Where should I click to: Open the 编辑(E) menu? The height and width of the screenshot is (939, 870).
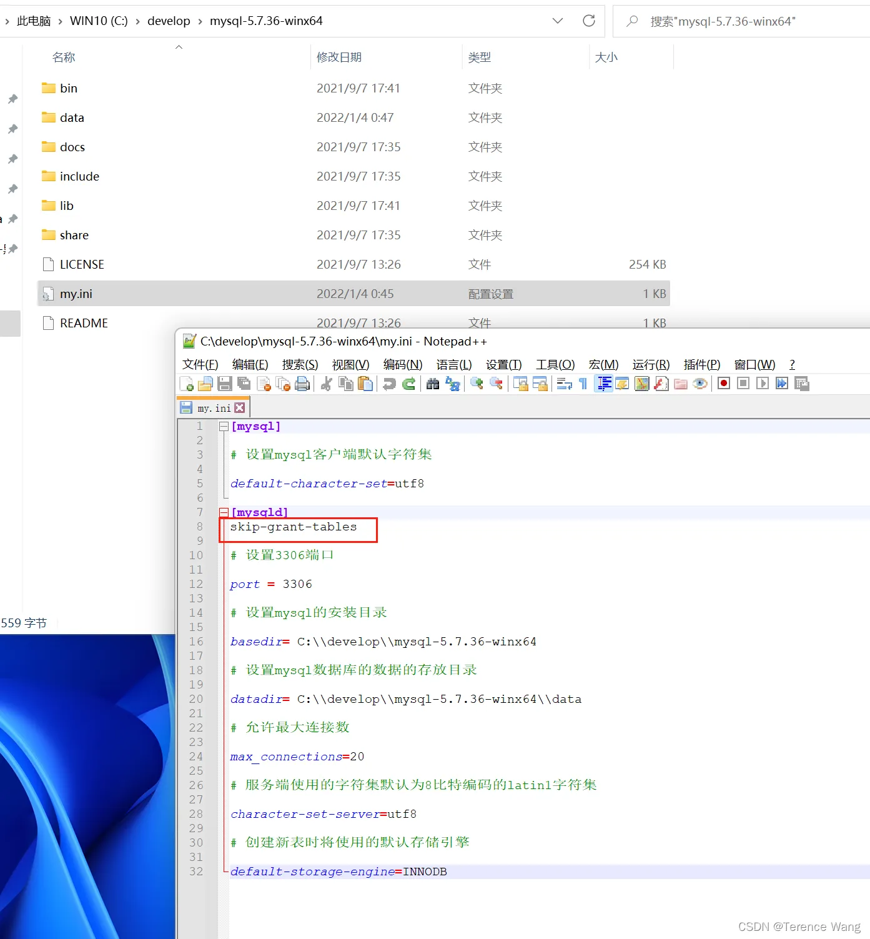pyautogui.click(x=250, y=364)
